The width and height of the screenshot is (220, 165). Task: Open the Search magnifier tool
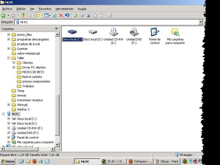point(31,15)
